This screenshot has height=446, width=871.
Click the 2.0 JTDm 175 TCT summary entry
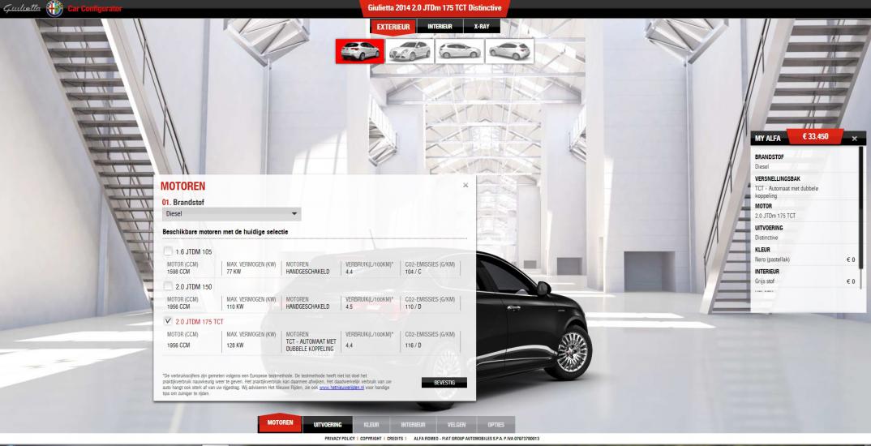tap(775, 216)
